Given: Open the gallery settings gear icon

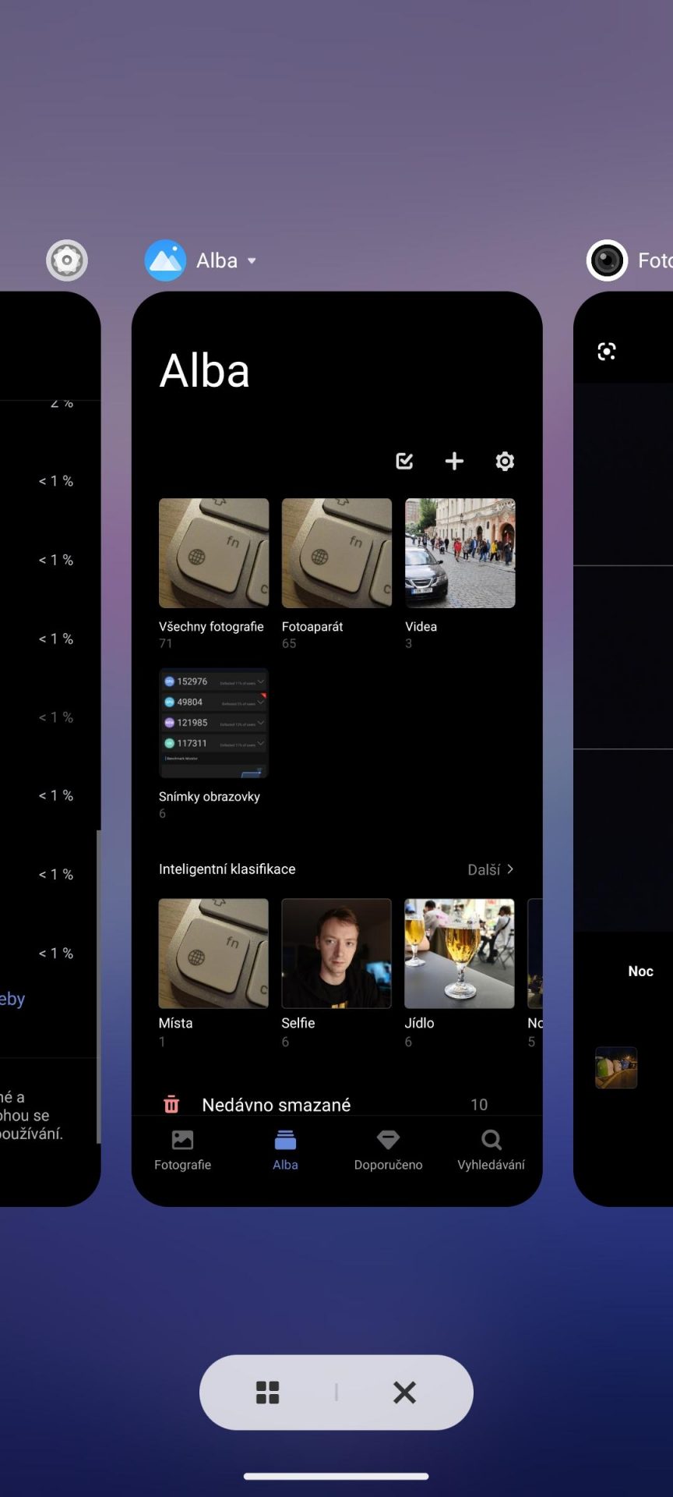Looking at the screenshot, I should 505,462.
